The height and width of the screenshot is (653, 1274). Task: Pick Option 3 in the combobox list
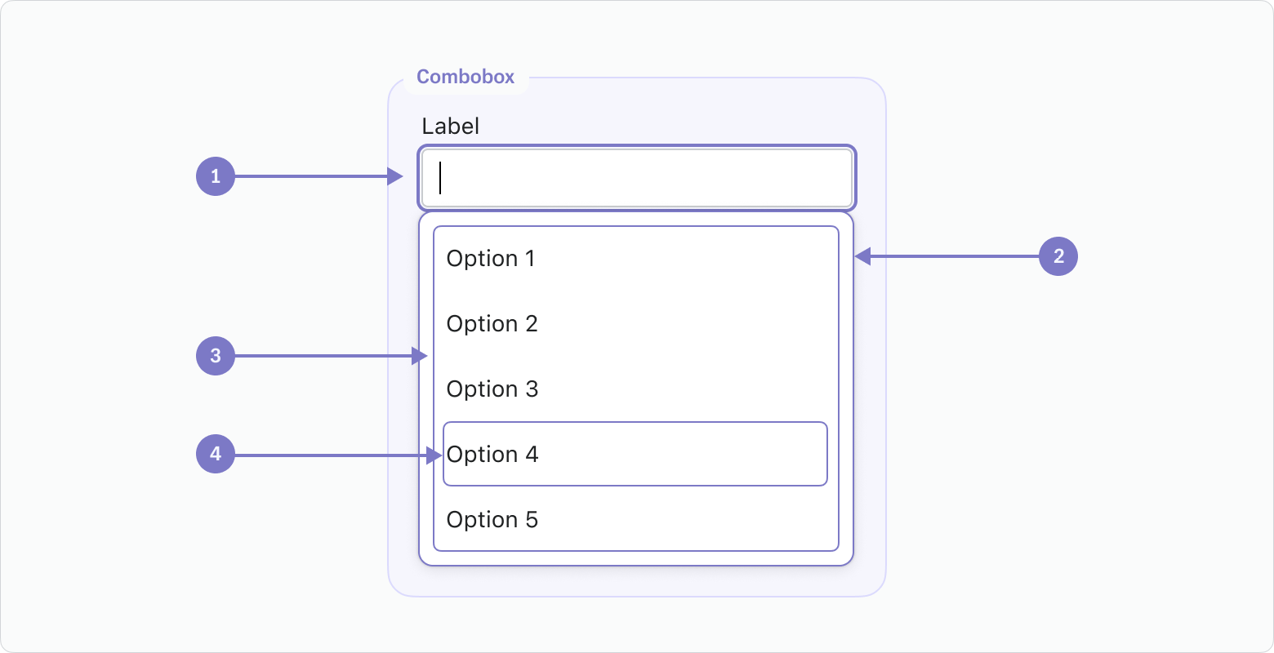coord(492,389)
